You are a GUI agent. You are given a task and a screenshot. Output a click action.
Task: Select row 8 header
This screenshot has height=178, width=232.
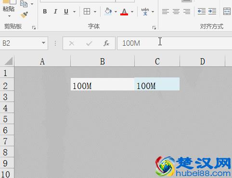pos(7,152)
